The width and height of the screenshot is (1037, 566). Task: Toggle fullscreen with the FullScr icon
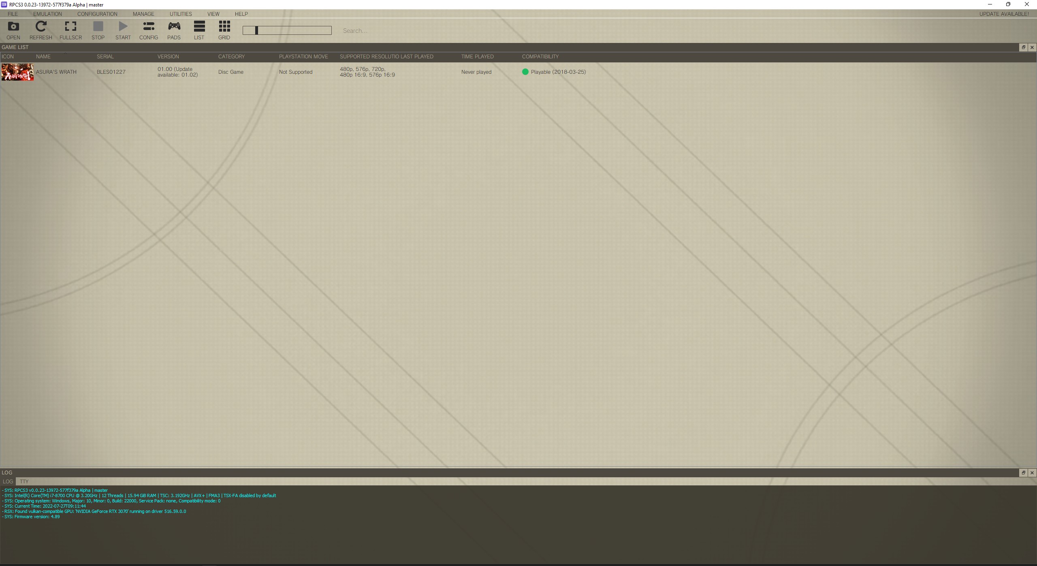click(70, 30)
